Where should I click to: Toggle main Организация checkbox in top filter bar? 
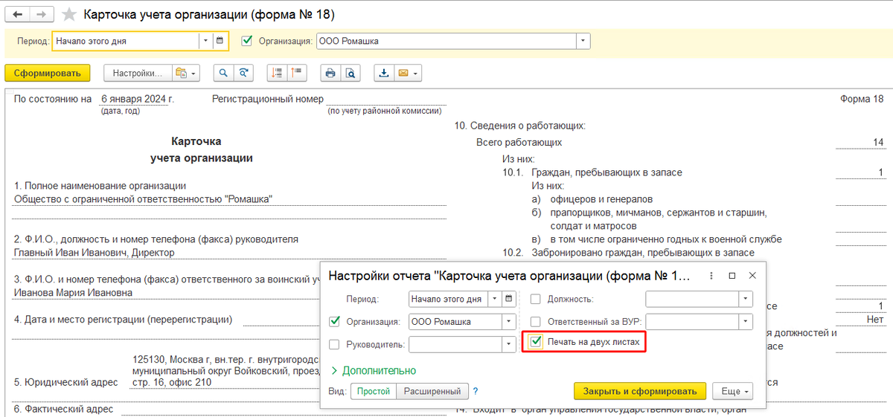point(247,41)
